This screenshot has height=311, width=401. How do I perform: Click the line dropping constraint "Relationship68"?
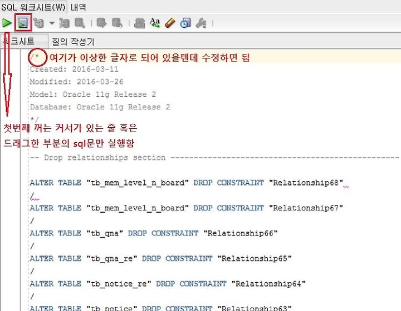(x=186, y=183)
